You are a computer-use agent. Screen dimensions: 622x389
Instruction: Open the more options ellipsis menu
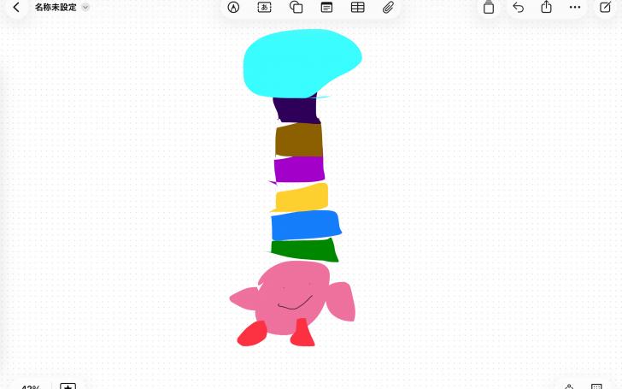575,7
